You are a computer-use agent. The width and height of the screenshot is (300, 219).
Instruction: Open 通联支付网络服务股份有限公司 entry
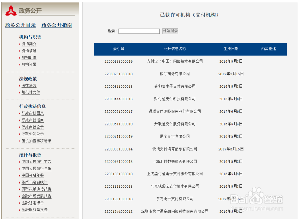(x=175, y=111)
